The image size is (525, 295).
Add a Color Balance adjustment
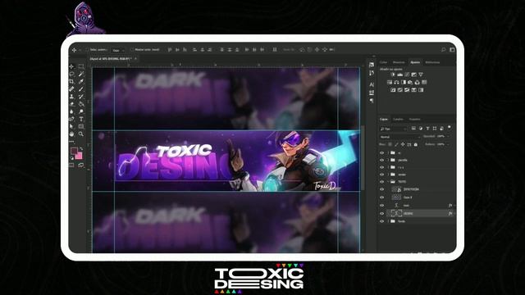click(x=396, y=82)
